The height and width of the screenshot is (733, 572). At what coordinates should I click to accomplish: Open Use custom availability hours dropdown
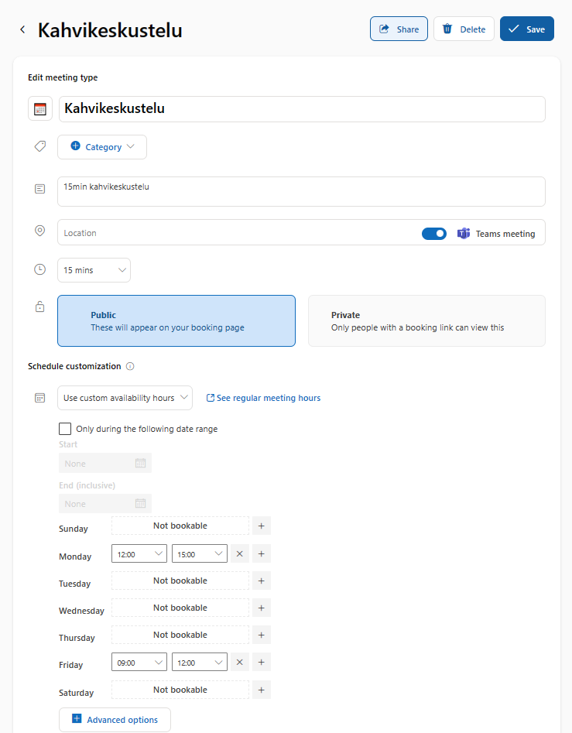pos(125,398)
